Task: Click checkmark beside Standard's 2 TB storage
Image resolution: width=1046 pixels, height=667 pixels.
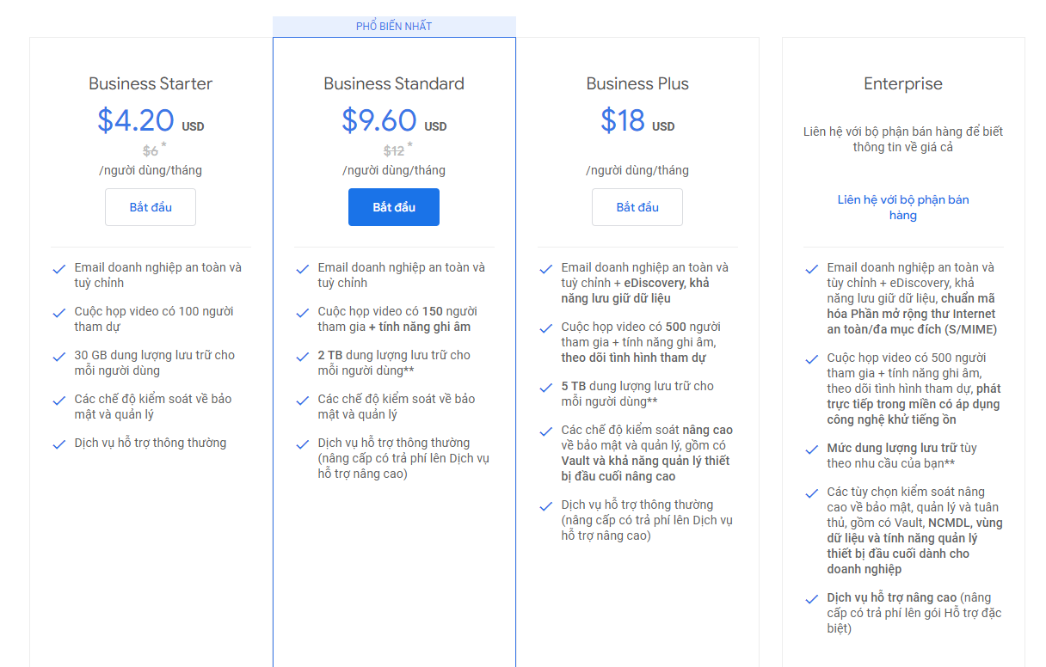Action: 303,357
